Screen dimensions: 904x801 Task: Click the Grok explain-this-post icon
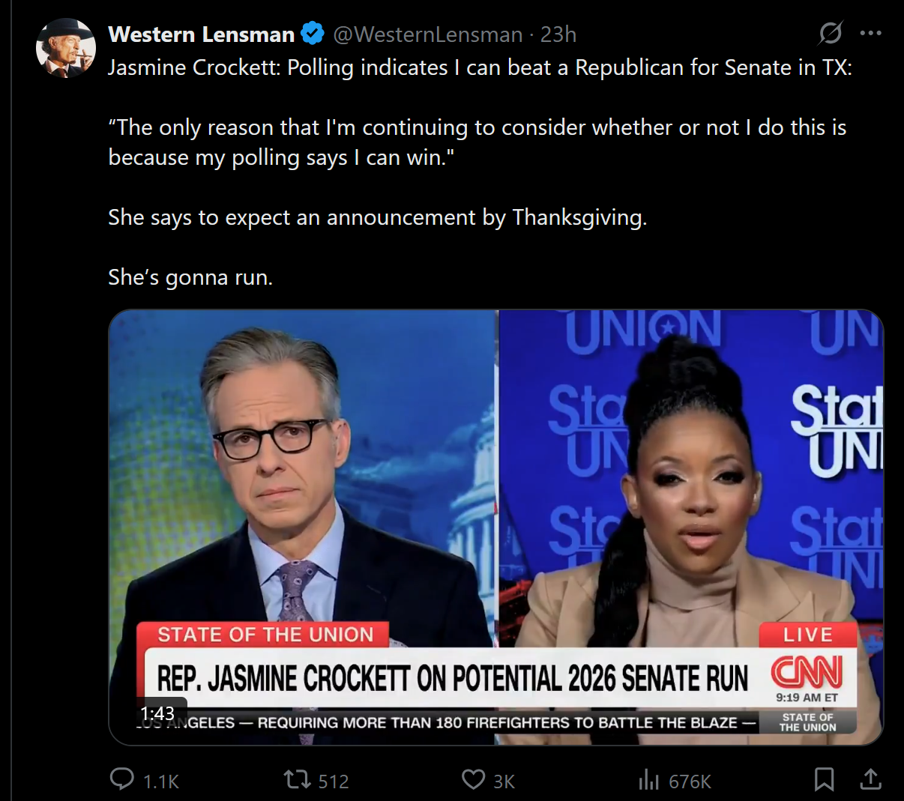(831, 33)
